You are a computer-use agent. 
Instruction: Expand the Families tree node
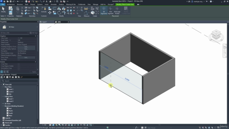(1, 125)
